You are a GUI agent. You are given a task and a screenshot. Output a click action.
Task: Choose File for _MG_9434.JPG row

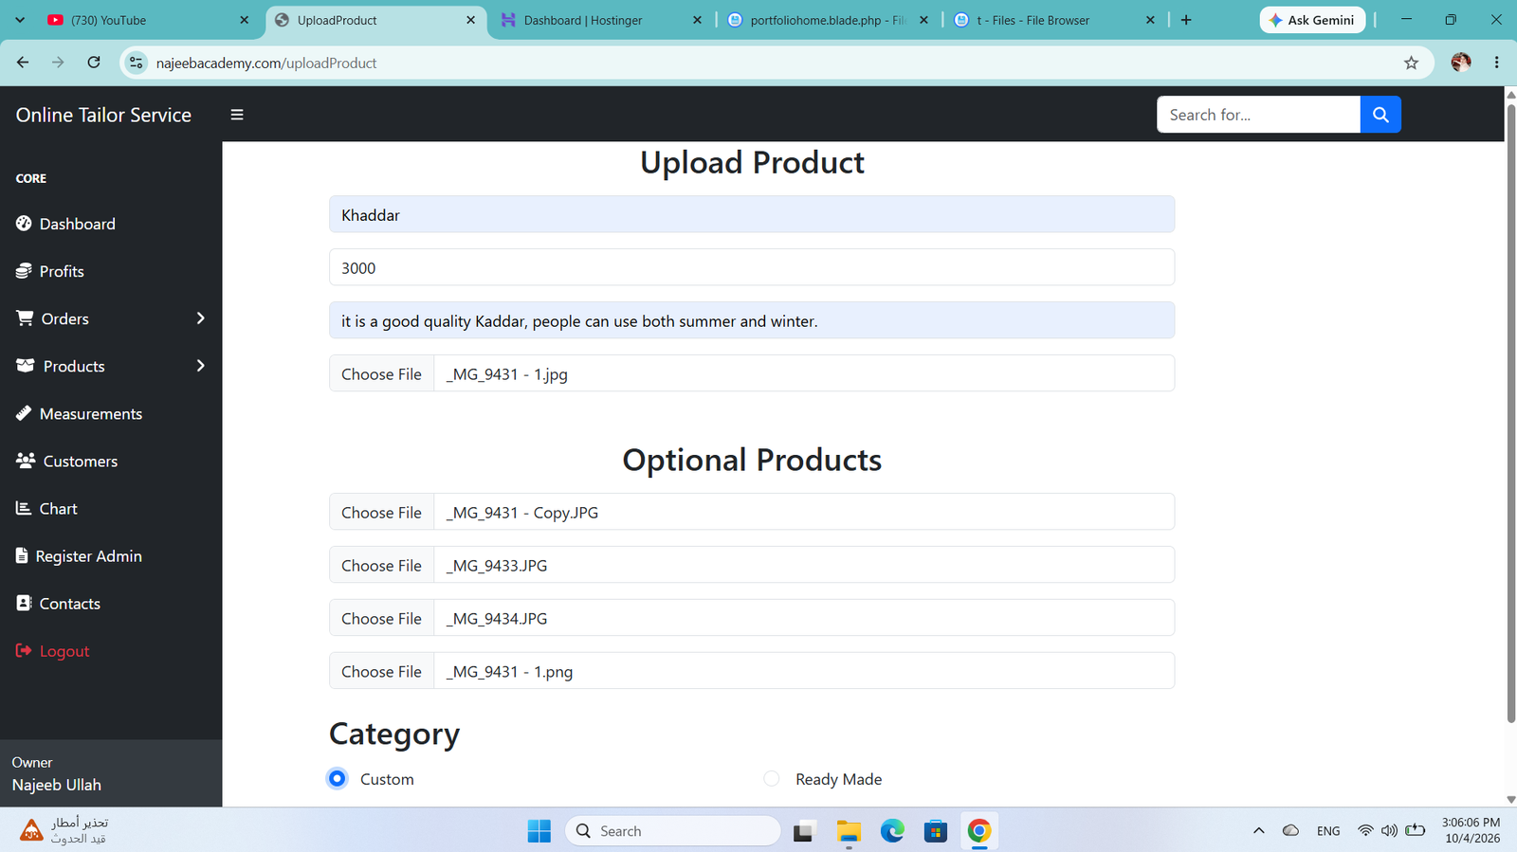[381, 618]
